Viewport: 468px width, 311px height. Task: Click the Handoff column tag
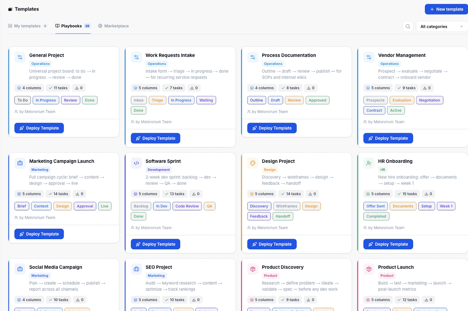tap(283, 217)
